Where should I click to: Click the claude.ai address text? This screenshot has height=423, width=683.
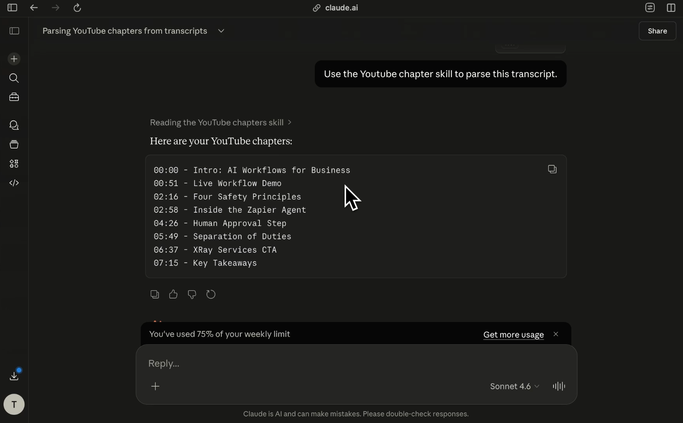point(341,8)
